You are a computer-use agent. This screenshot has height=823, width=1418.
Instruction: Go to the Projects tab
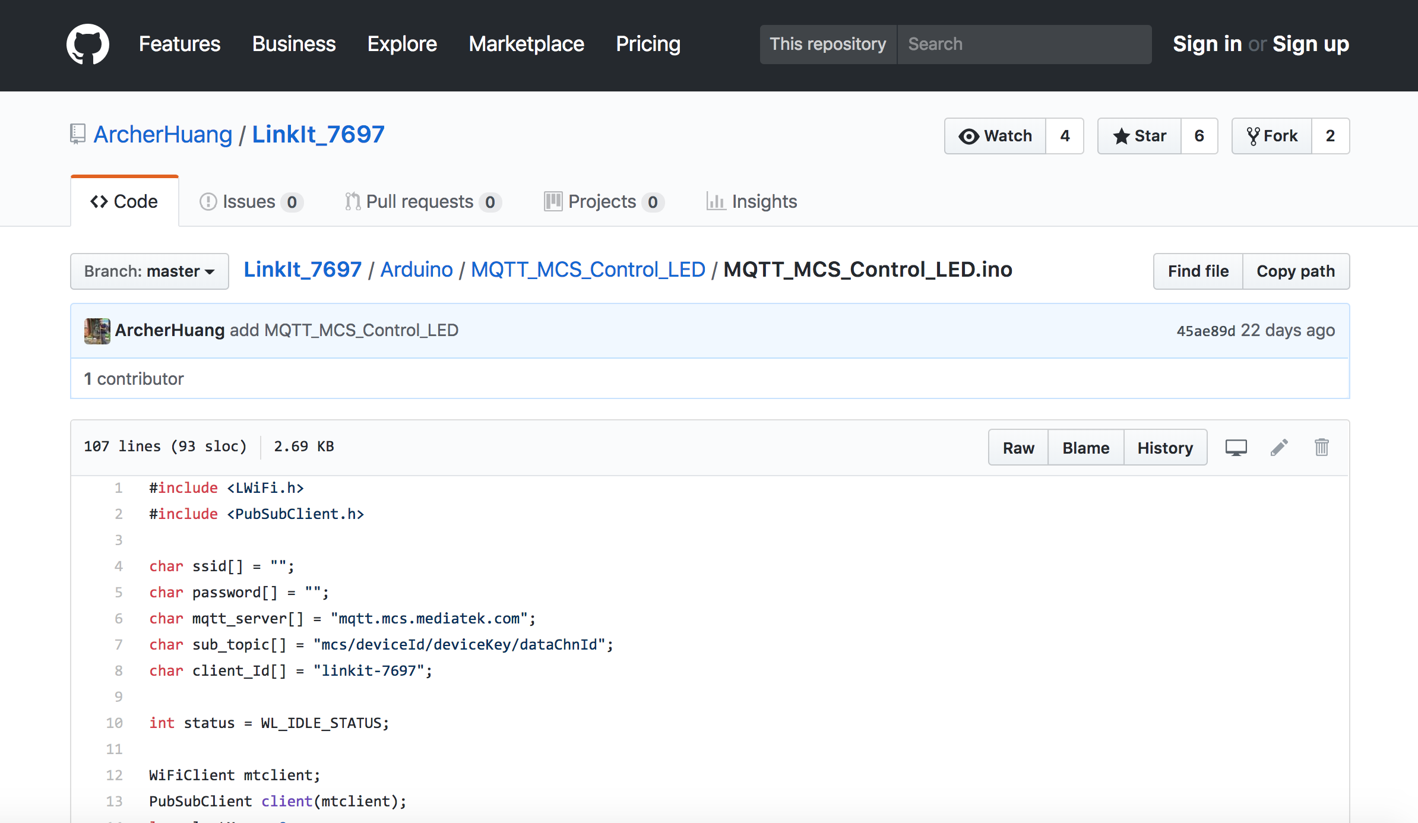[x=604, y=202]
